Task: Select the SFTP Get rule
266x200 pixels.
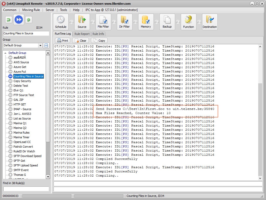Action: tap(19, 160)
